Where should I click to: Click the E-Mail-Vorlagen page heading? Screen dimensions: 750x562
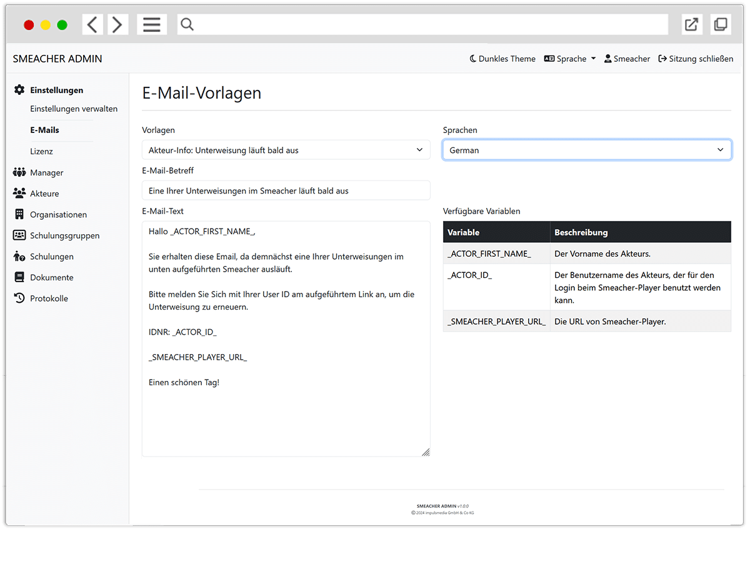[202, 93]
